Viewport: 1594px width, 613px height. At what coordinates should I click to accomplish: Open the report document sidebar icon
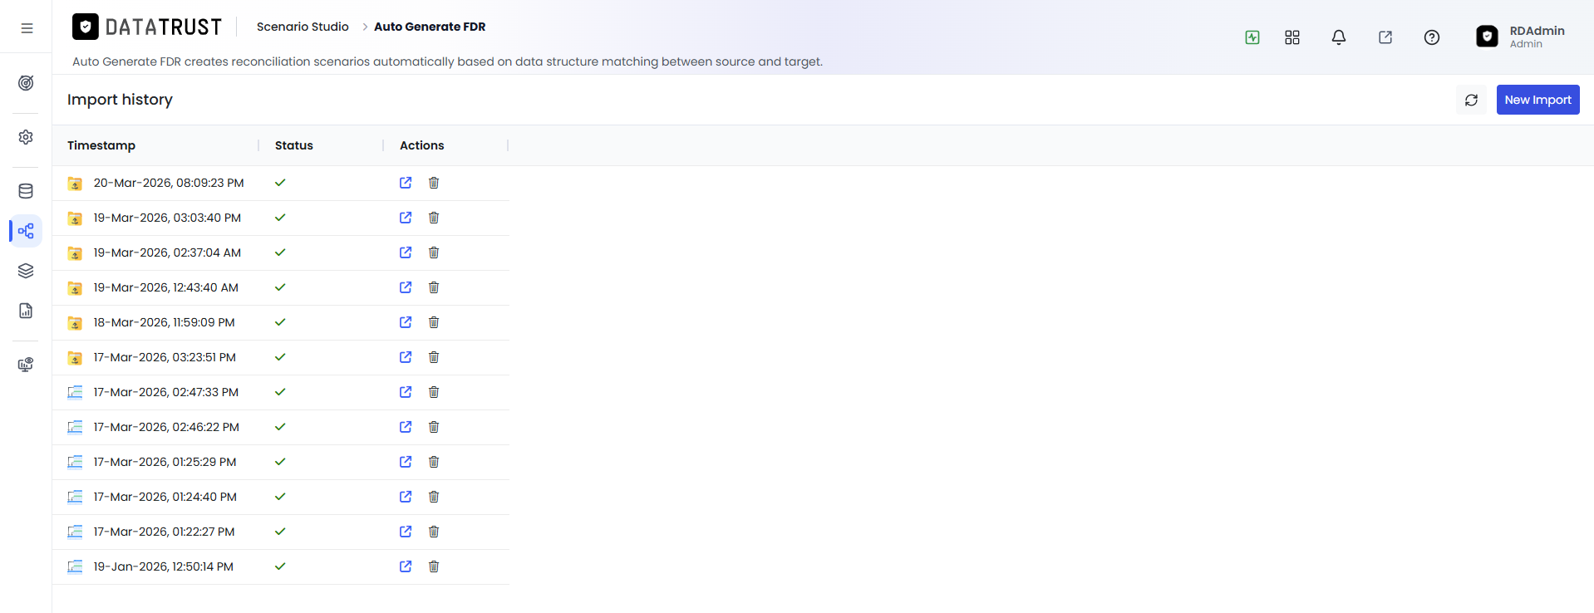coord(26,311)
